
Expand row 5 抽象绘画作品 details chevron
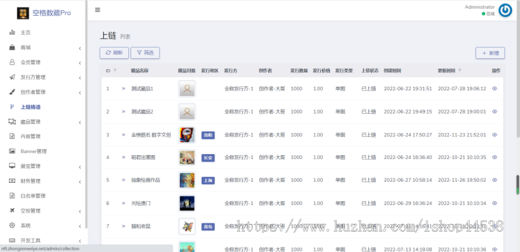coord(124,180)
